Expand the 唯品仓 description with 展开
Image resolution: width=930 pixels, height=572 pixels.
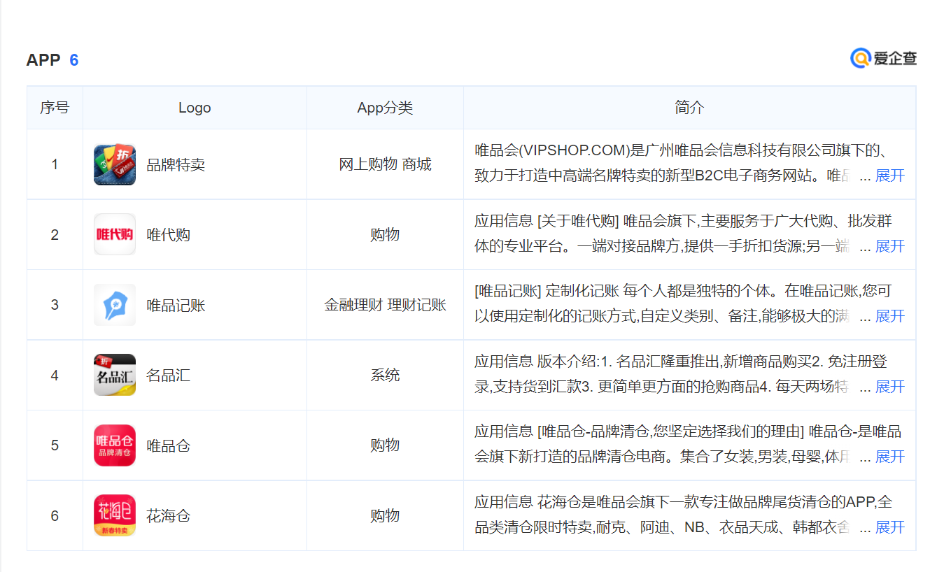[890, 457]
